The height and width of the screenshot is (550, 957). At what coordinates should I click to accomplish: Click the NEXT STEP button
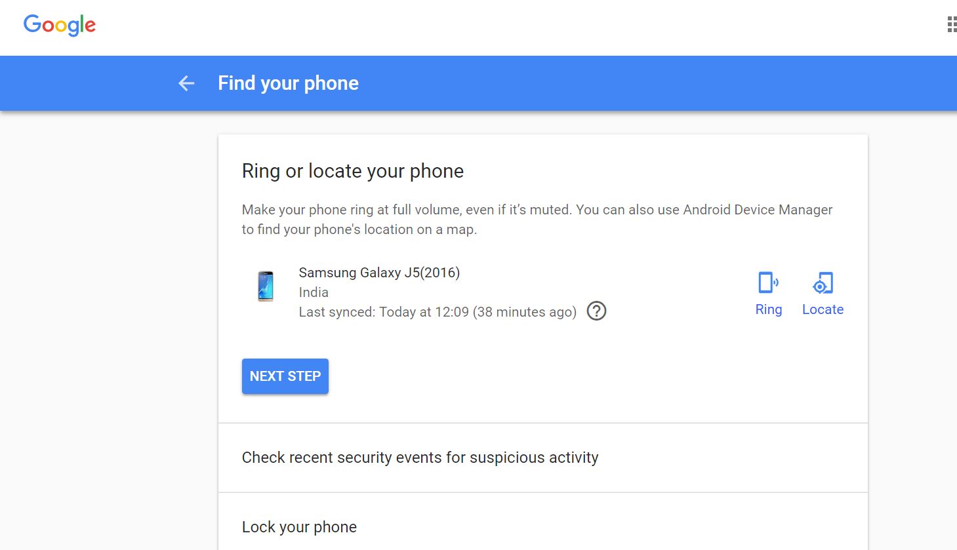285,376
